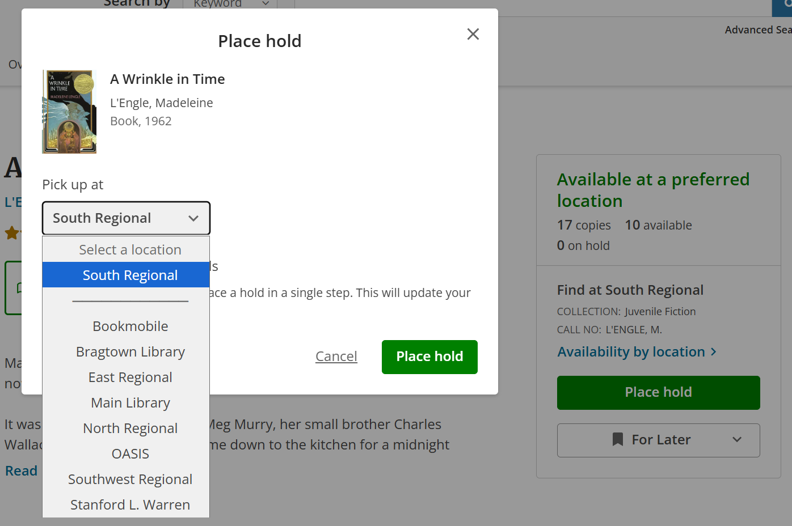792x526 pixels.
Task: Select North Regional from dropdown list
Action: pos(130,429)
